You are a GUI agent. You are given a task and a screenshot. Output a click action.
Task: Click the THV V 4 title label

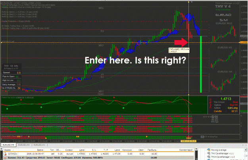coord(223,6)
